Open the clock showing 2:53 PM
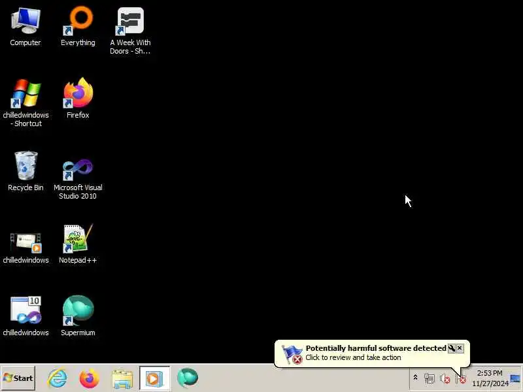523x392 pixels. click(490, 378)
